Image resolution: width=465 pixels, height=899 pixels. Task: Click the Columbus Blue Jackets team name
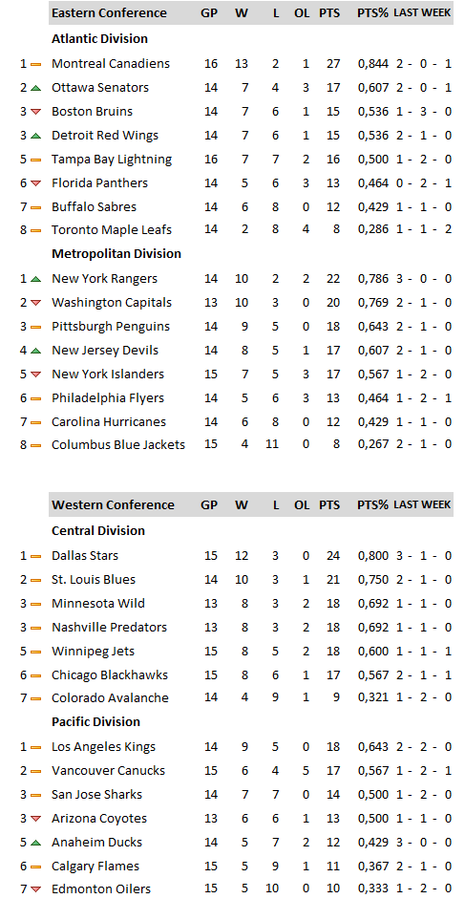point(118,444)
